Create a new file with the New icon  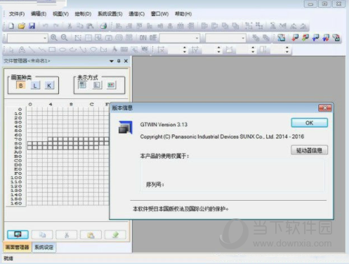pyautogui.click(x=11, y=26)
